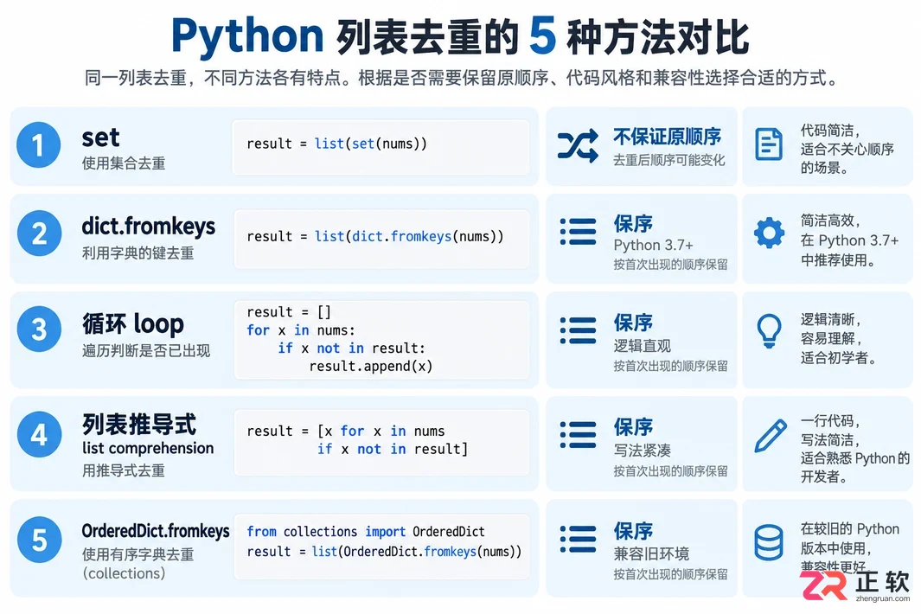Click the title 'Python 列表去重的 5 种方法对比'
921x614 pixels.
pyautogui.click(x=460, y=35)
